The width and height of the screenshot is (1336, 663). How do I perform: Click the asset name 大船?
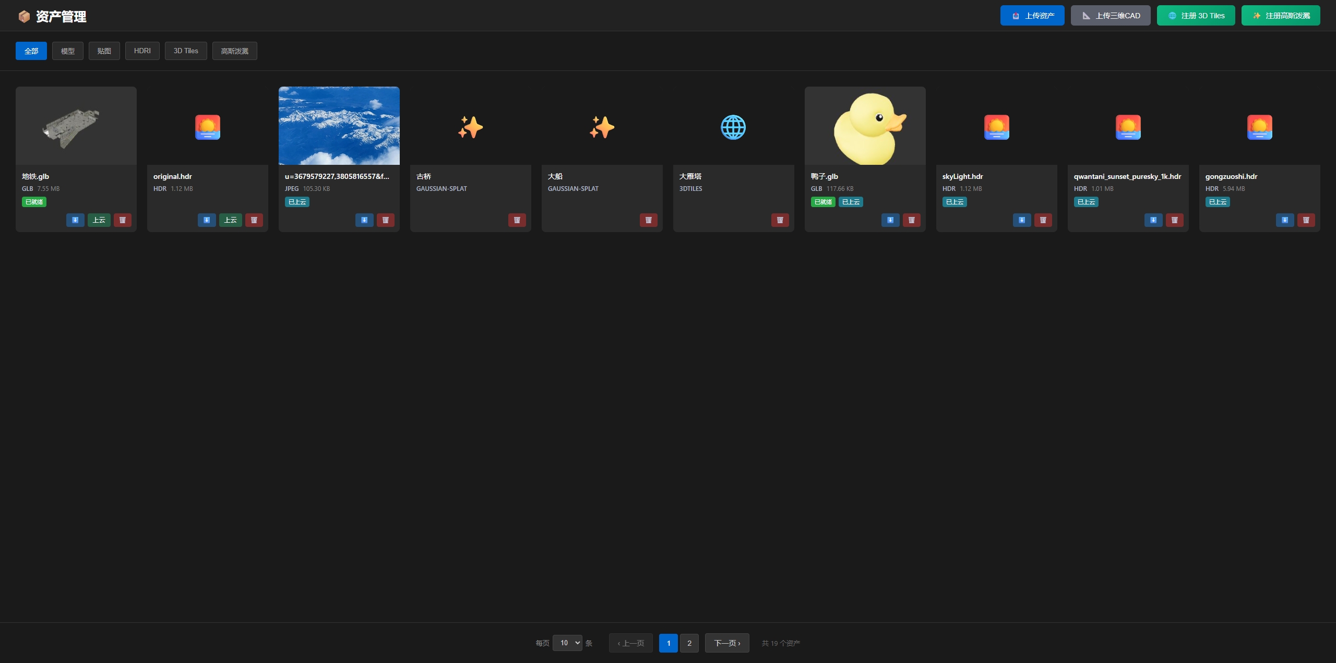[x=555, y=176]
